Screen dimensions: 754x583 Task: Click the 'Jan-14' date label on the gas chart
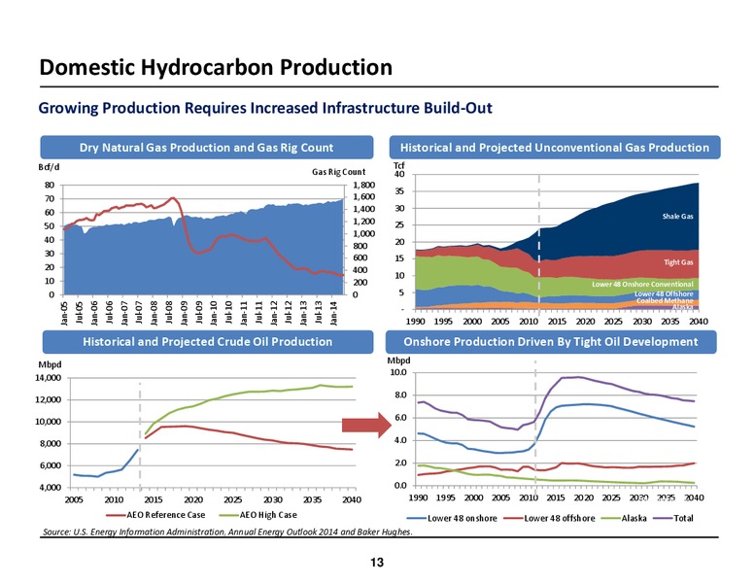point(333,314)
